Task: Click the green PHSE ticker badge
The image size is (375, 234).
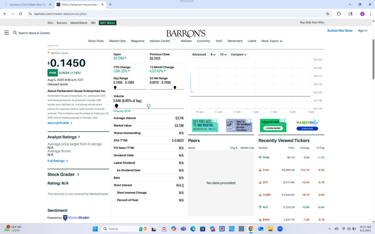Action: click(x=52, y=73)
